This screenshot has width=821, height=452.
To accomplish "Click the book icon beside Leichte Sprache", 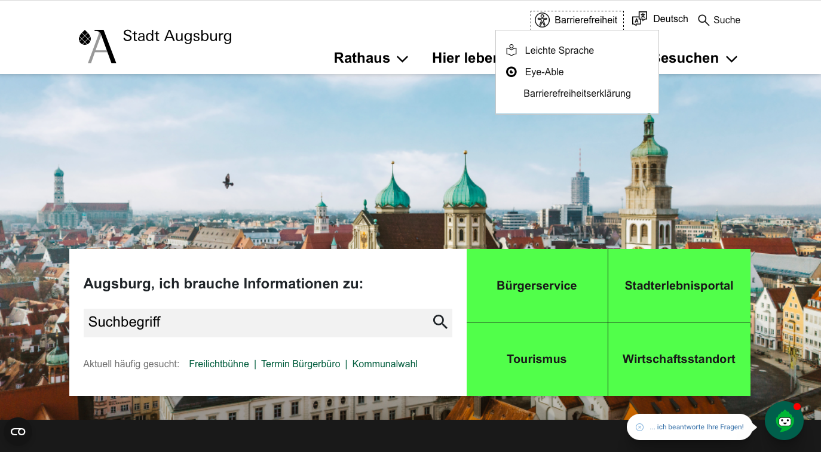I will point(511,50).
